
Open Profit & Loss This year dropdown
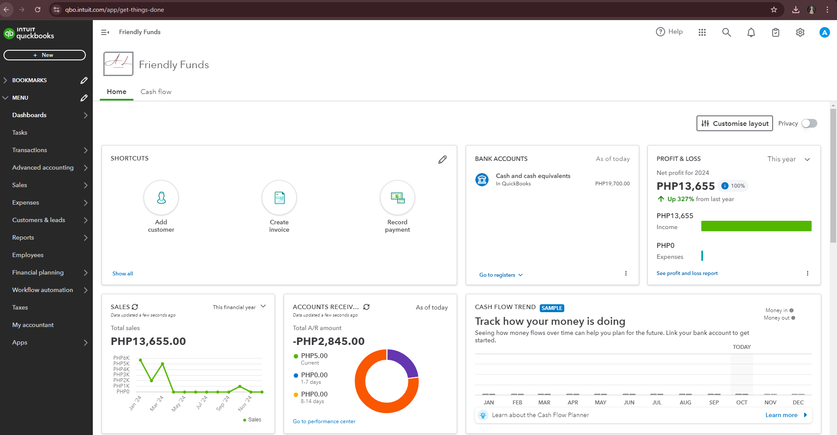[788, 159]
